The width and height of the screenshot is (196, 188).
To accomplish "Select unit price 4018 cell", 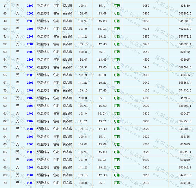I will coord(146,29).
